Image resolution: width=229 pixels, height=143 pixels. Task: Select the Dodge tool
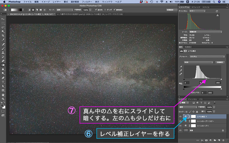tap(3, 74)
